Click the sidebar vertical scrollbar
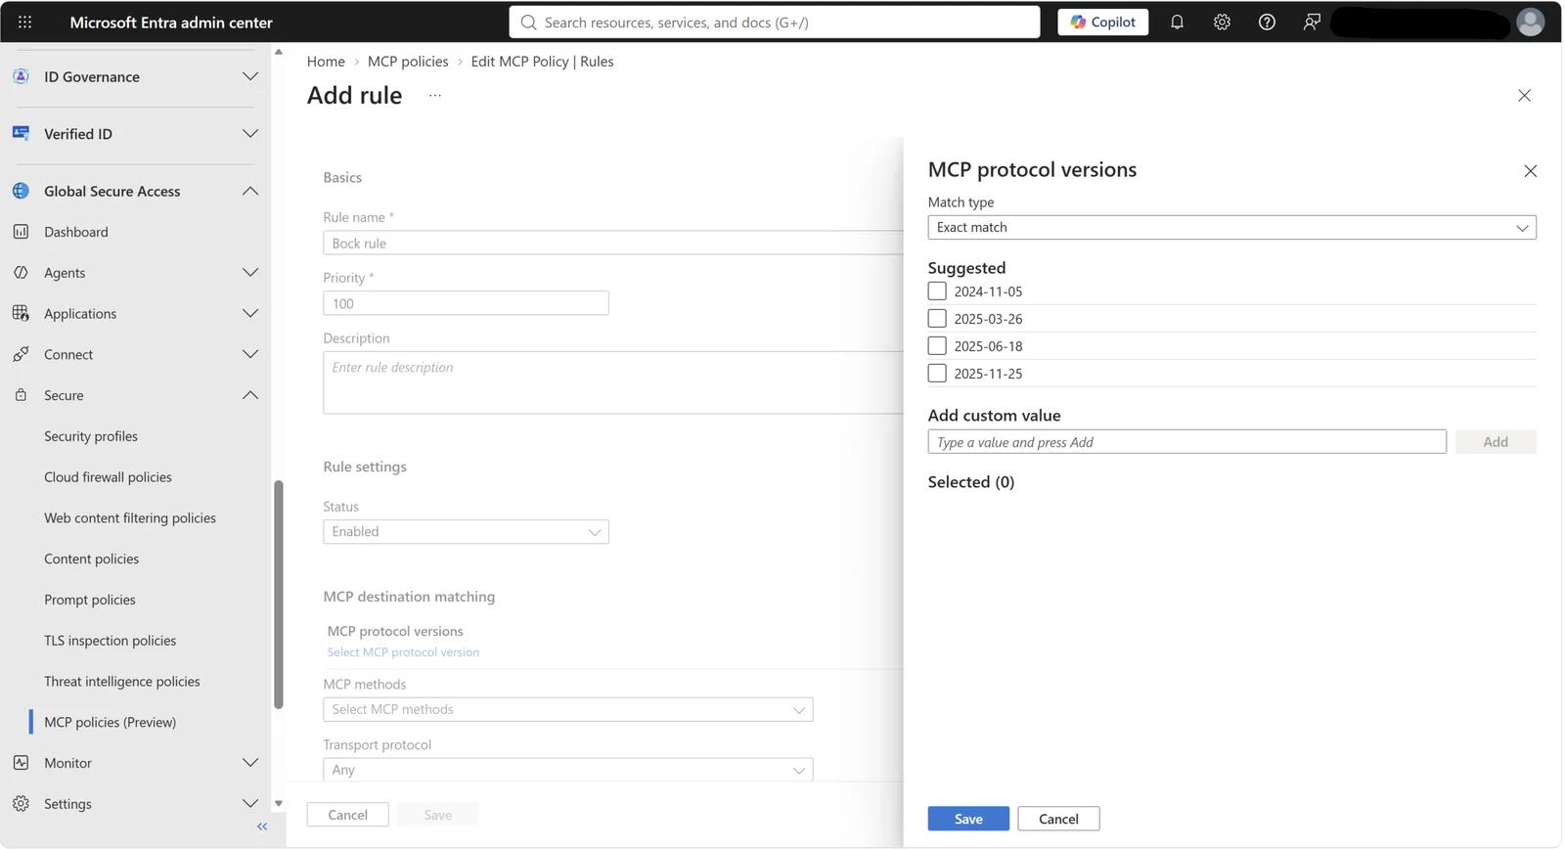This screenshot has width=1565, height=849. click(279, 595)
